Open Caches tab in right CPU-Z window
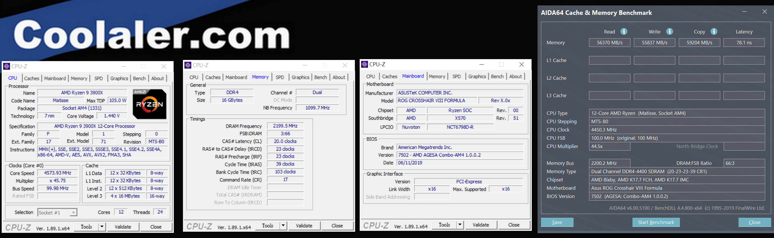This screenshot has height=238, width=774. pyautogui.click(x=390, y=76)
